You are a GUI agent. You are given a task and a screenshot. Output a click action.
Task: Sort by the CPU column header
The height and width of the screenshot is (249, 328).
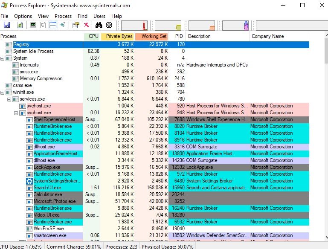coord(92,36)
